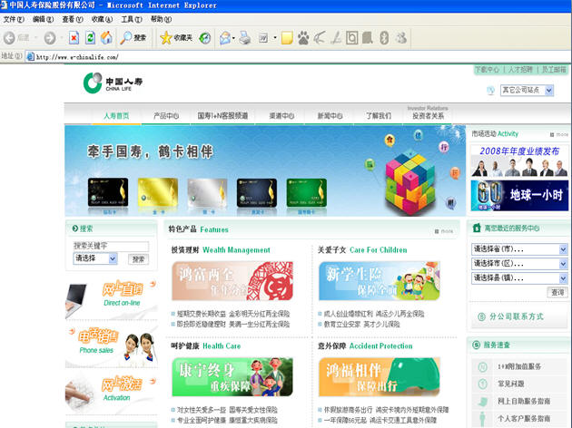Screen dimensions: 572x428
Task: Open the 收藏 menu
Action: [x=102, y=19]
